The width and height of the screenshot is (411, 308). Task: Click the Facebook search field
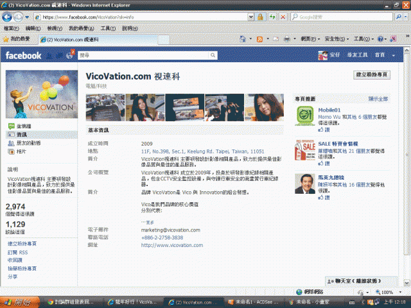144,55
